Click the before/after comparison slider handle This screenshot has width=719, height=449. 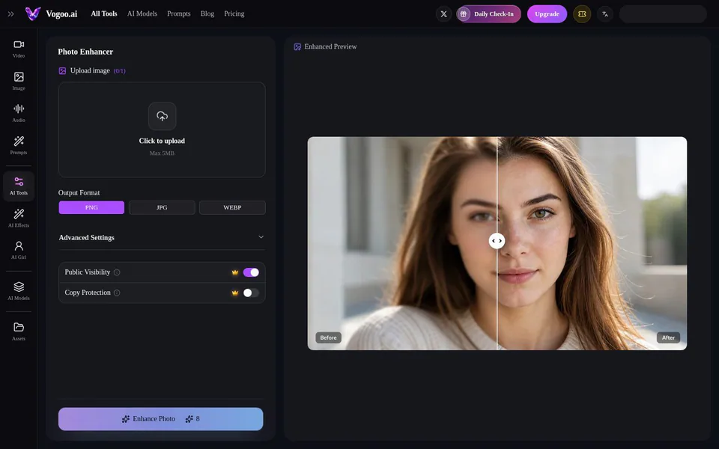click(x=497, y=240)
